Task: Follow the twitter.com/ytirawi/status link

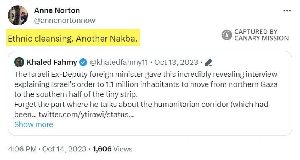Action: [x=90, y=114]
